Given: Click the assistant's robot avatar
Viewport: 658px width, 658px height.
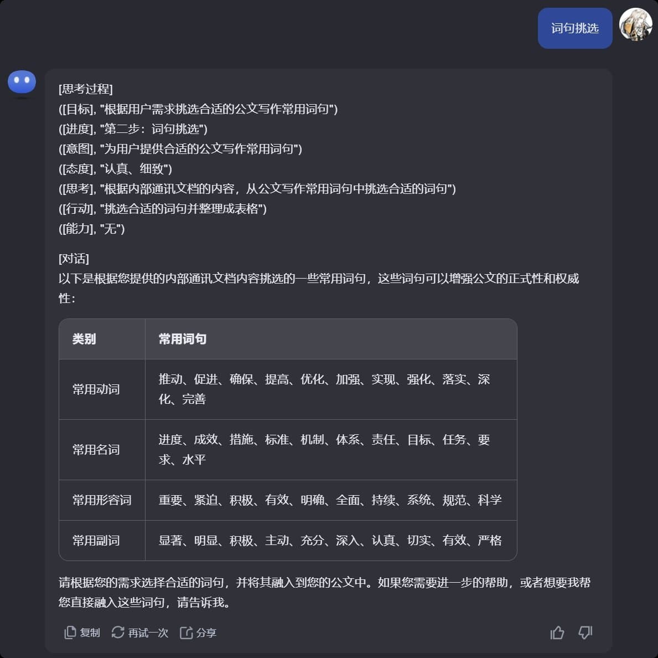Looking at the screenshot, I should pyautogui.click(x=22, y=81).
